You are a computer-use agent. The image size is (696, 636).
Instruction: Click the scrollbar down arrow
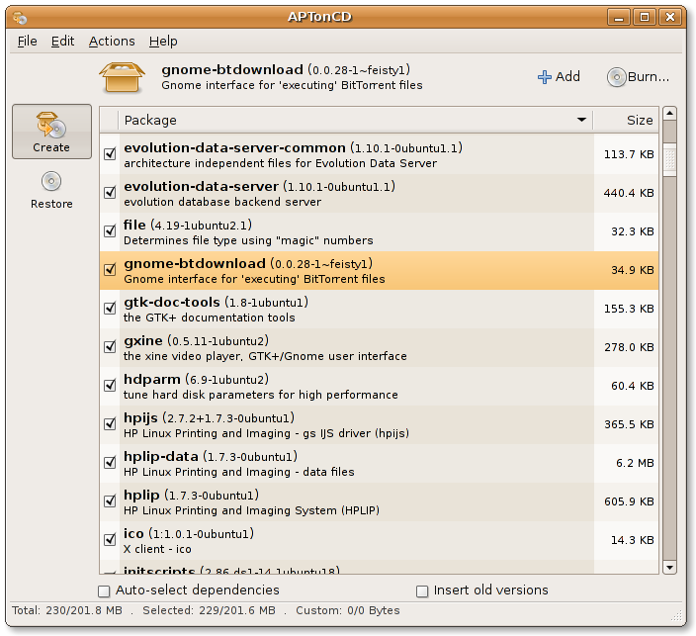tap(669, 567)
